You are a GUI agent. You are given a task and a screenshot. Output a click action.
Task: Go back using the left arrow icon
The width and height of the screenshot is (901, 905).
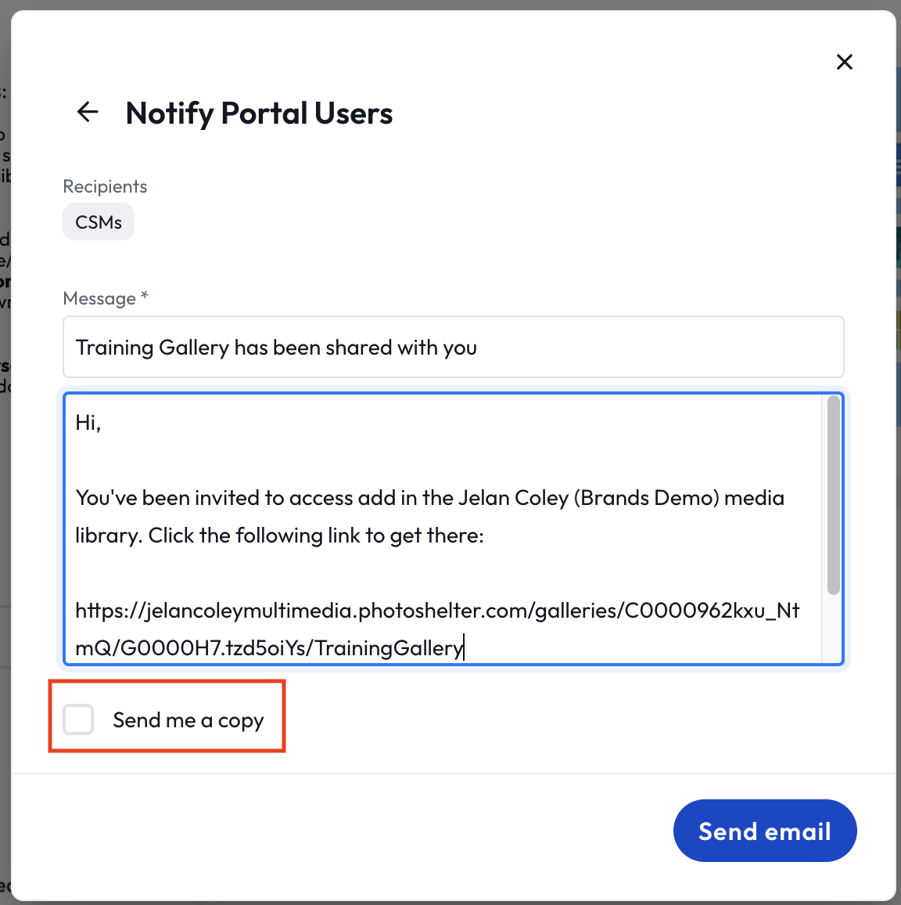(x=88, y=112)
